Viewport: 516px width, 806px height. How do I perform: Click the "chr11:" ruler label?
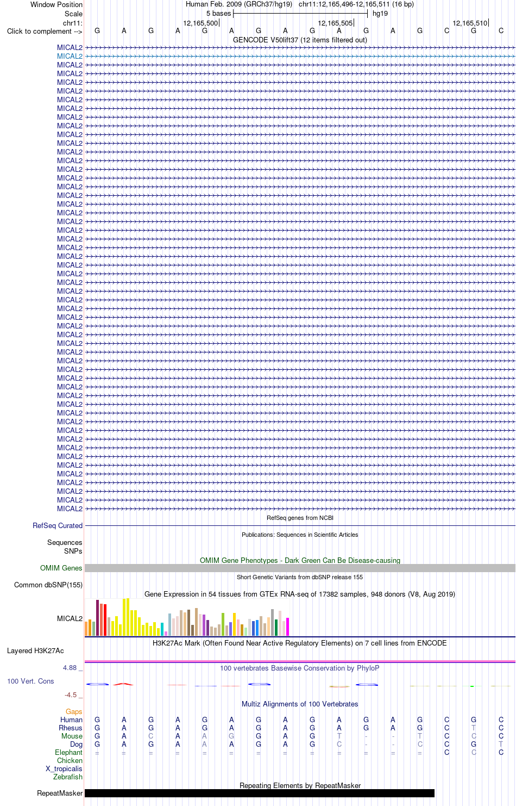(x=73, y=23)
